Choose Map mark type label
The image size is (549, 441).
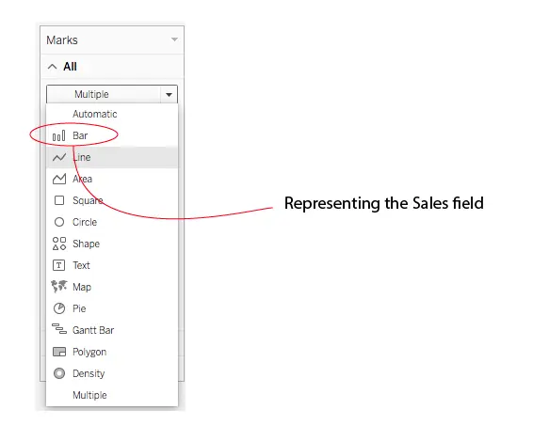tap(82, 287)
